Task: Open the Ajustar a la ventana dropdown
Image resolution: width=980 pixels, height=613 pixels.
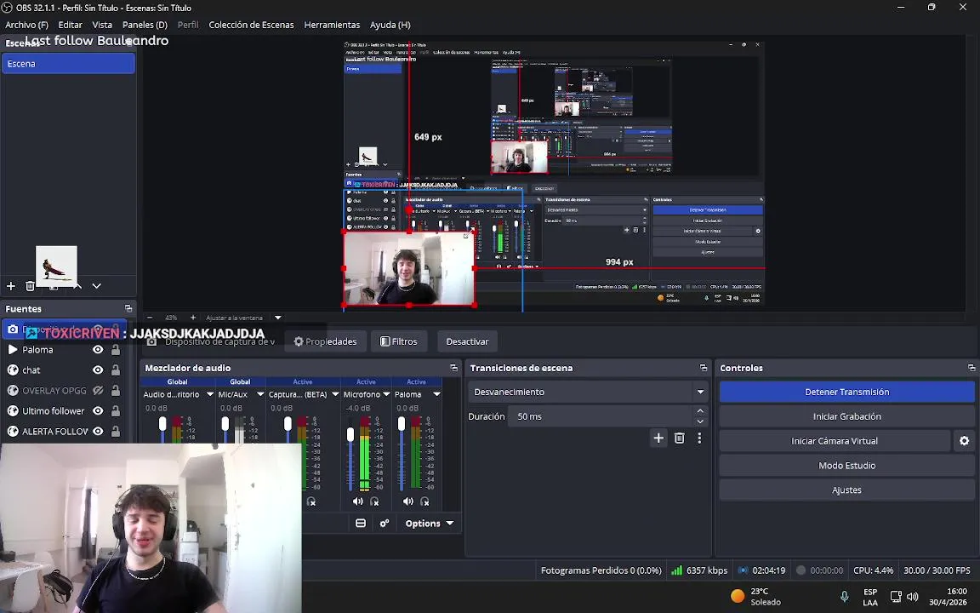Action: pyautogui.click(x=278, y=318)
